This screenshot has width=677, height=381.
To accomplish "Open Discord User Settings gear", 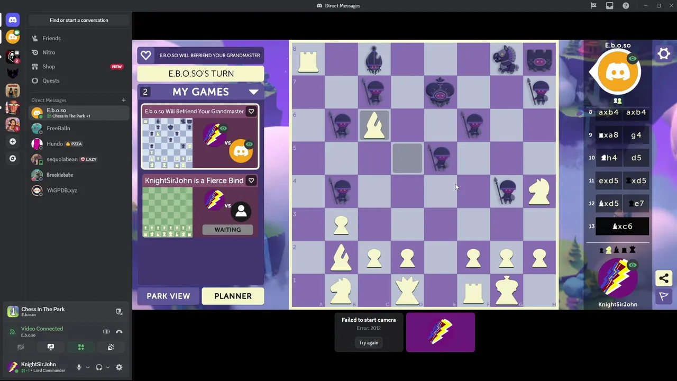I will tap(119, 367).
